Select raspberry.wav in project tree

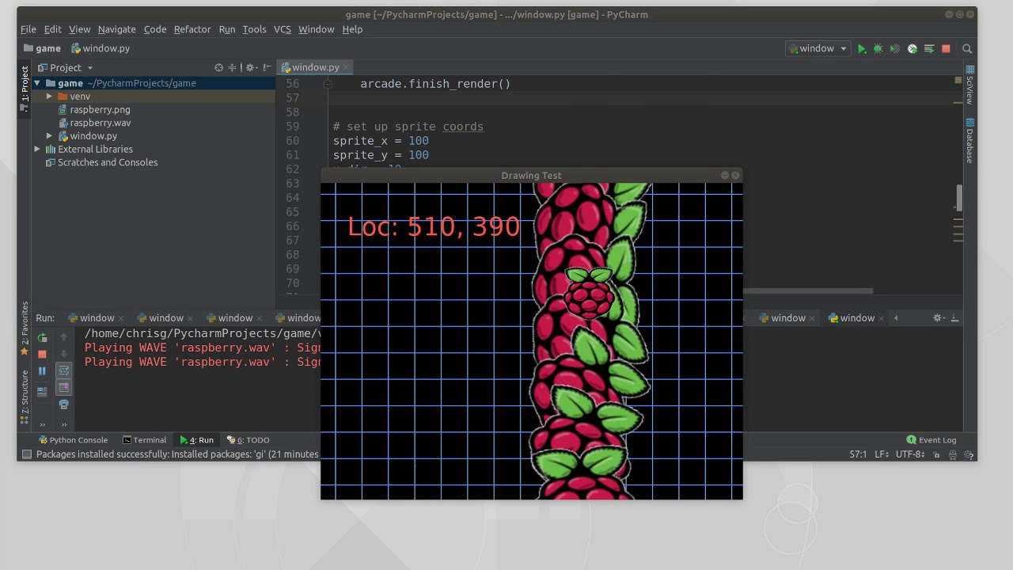[x=100, y=123]
